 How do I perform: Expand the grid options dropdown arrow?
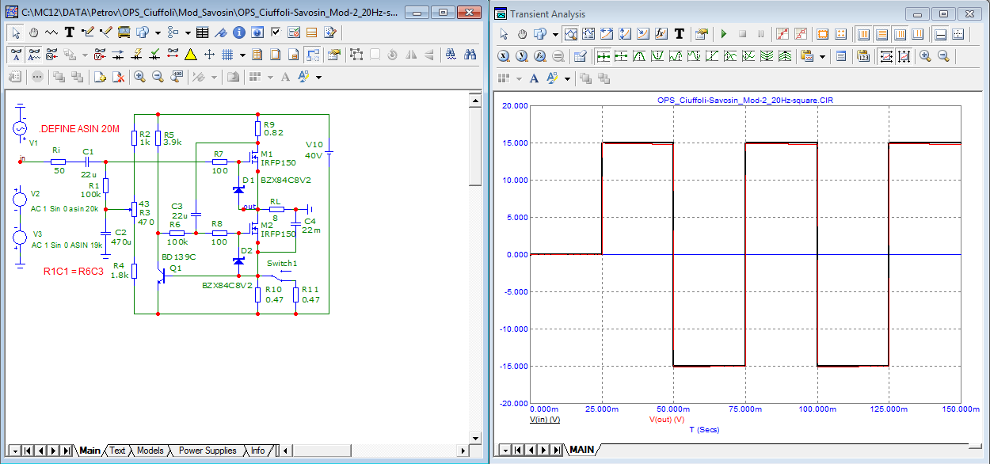(x=242, y=55)
